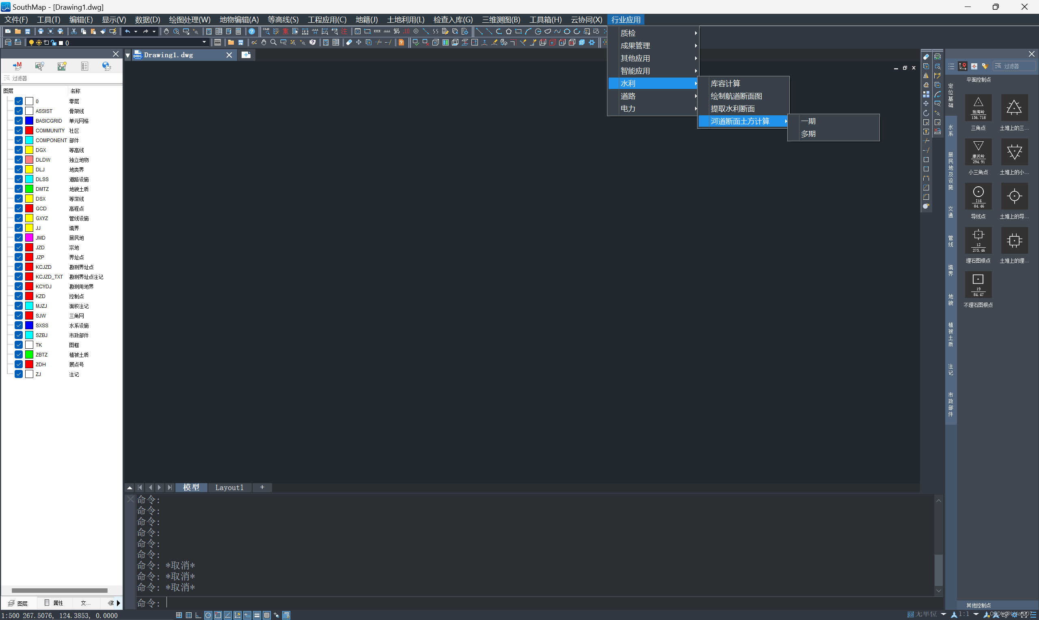Select the Pan hand tool in top toolbar
This screenshot has height=620, width=1039.
tap(166, 31)
